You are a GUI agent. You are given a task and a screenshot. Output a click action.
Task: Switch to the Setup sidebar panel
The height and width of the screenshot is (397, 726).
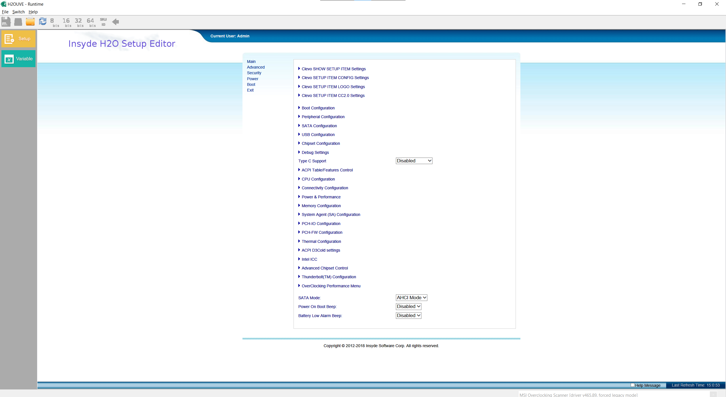[19, 39]
